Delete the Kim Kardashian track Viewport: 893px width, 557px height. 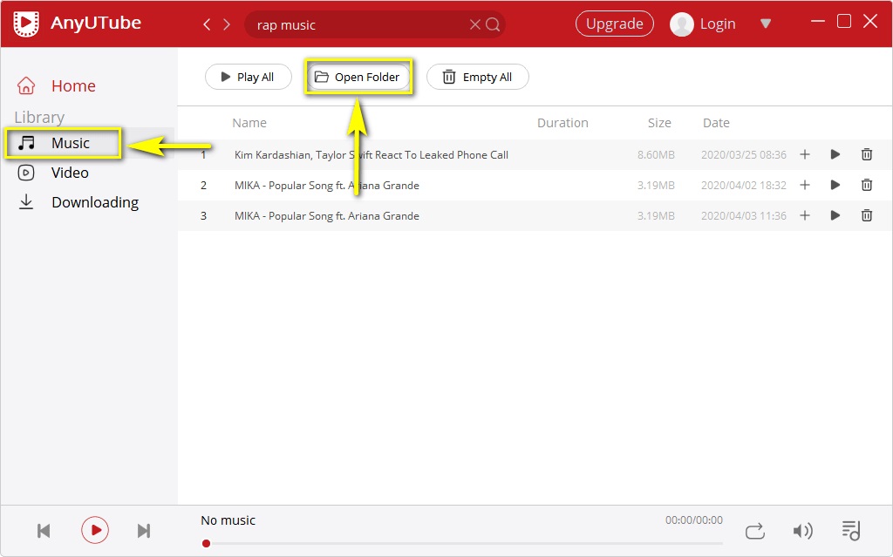(x=866, y=154)
